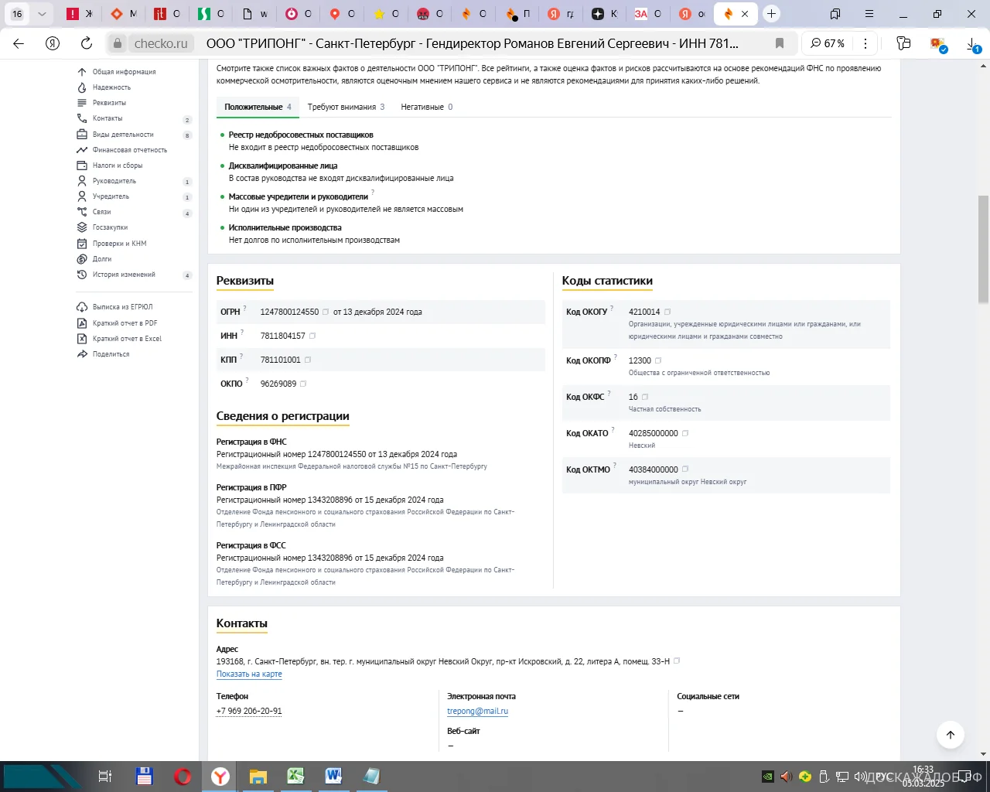Open browser main menu hamburger

(869, 14)
